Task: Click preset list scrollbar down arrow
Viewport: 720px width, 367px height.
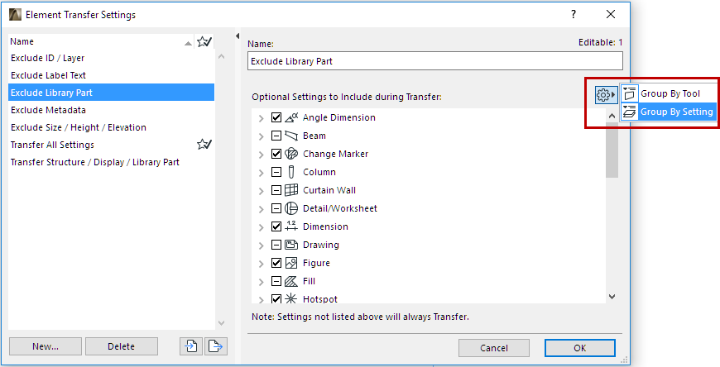Action: tap(221, 323)
